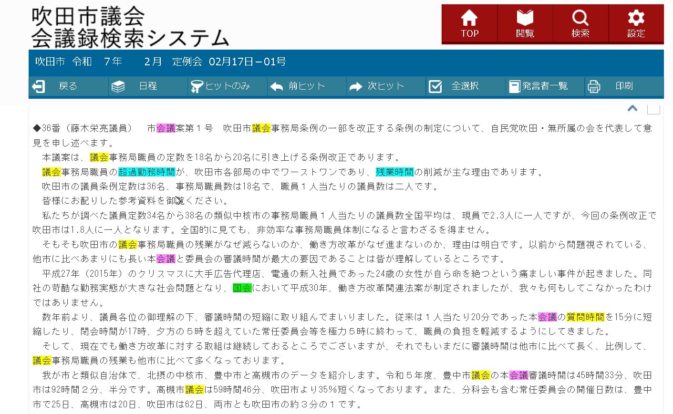673x414 pixels.
Task: Tick the checkbox beside the speech
Action: click(653, 109)
